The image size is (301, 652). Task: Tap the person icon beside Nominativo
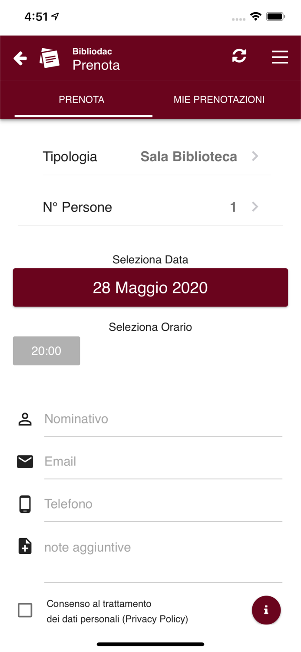coord(25,419)
